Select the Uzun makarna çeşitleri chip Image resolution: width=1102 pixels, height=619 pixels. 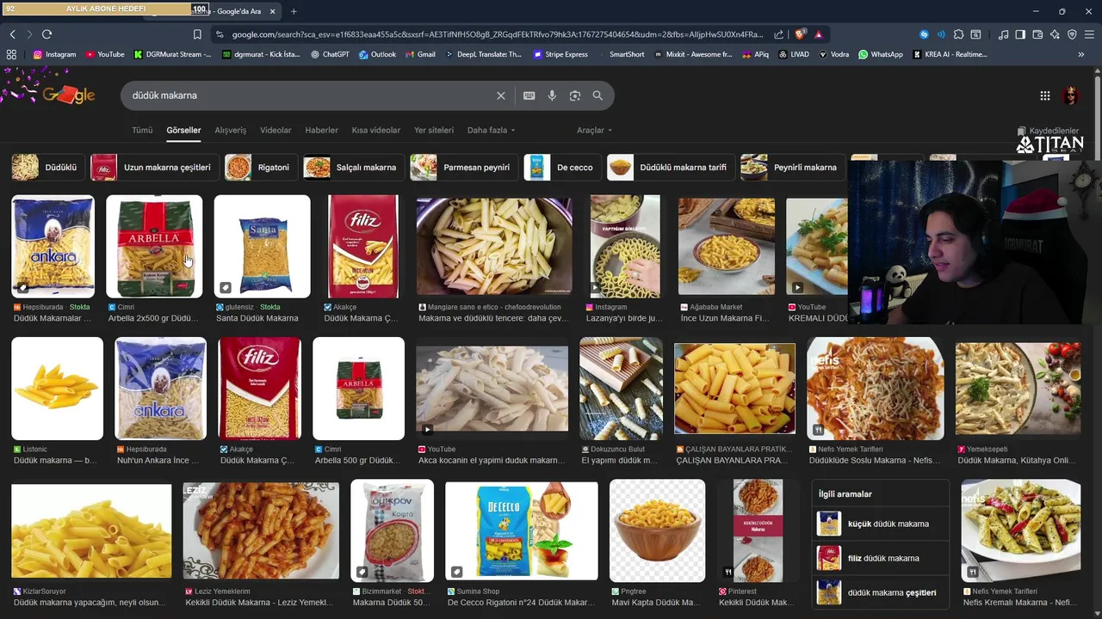pyautogui.click(x=154, y=168)
